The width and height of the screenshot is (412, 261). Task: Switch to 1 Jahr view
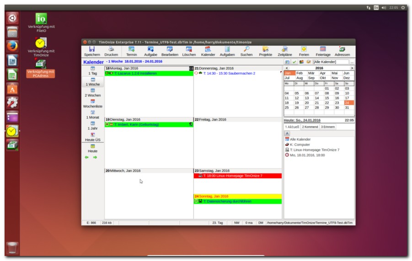[x=93, y=126]
